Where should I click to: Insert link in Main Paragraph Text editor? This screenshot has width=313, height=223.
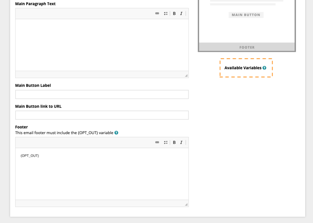click(x=157, y=13)
